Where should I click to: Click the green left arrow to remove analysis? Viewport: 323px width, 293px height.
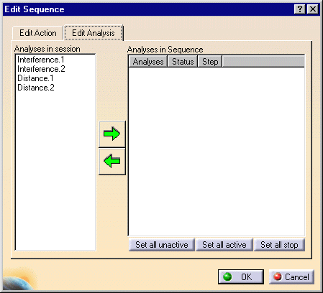pos(112,161)
